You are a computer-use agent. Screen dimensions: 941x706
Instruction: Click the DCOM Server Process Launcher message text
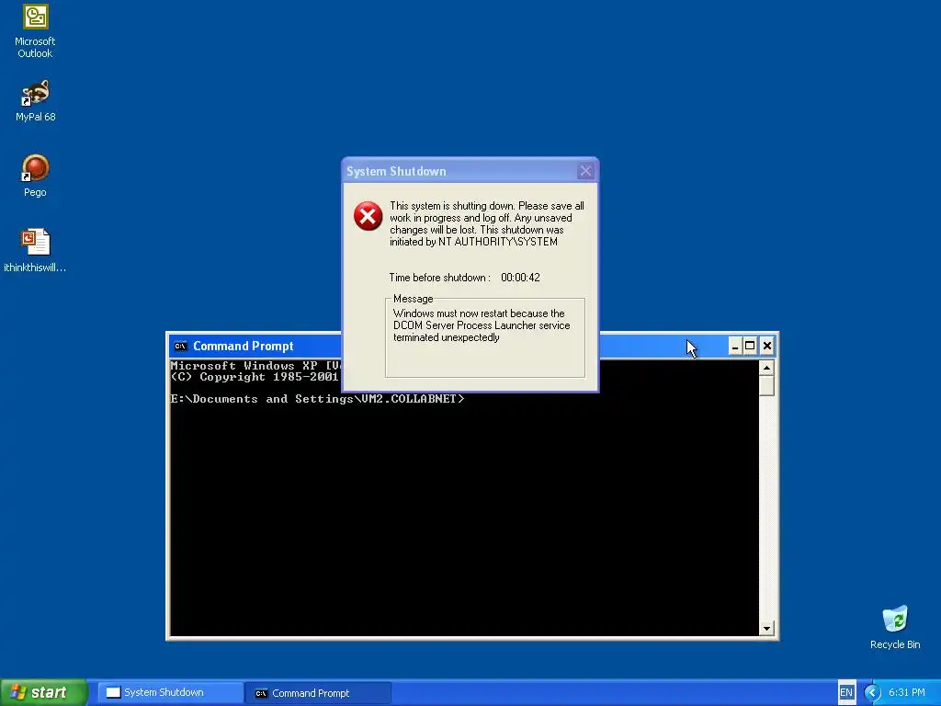pos(482,325)
